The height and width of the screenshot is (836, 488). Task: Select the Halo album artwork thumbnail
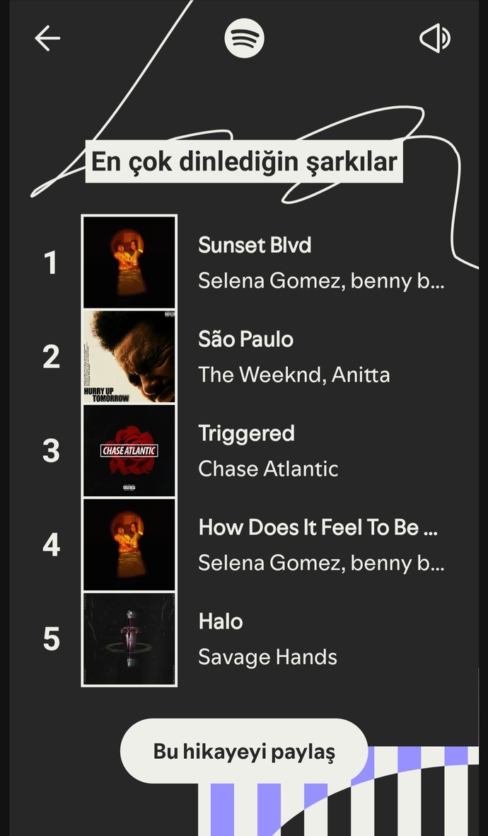tap(129, 639)
